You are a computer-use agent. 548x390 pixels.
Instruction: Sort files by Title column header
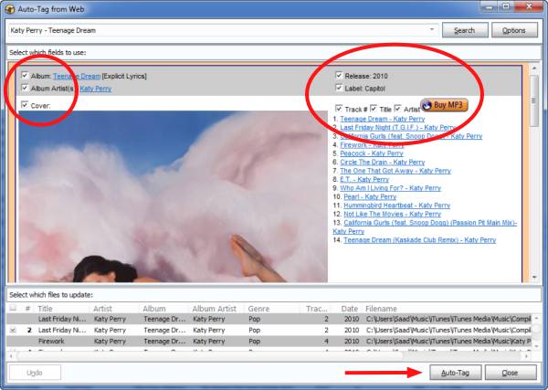45,309
